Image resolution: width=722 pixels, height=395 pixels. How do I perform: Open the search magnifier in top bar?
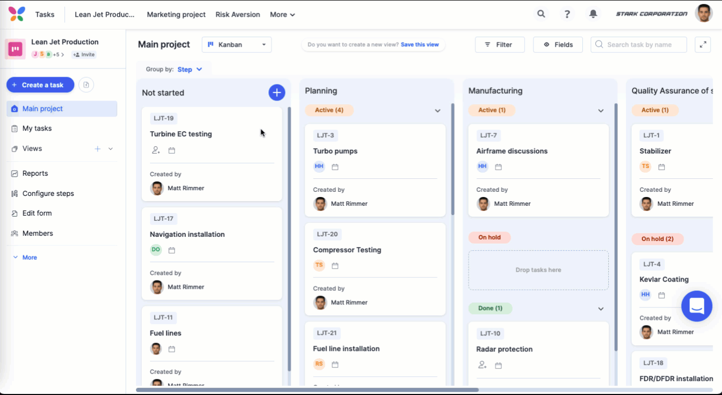(541, 14)
